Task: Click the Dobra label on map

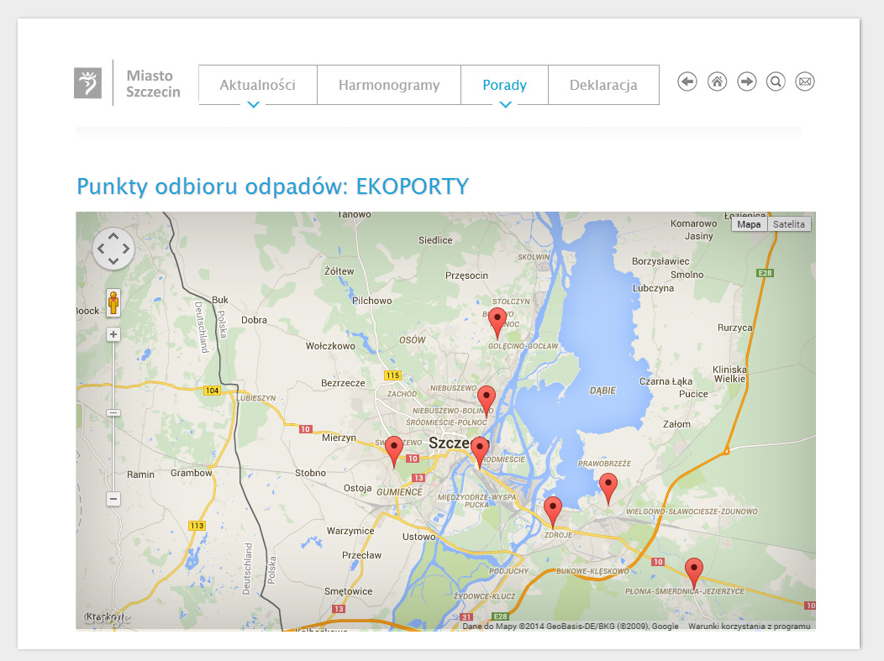Action: pyautogui.click(x=255, y=320)
